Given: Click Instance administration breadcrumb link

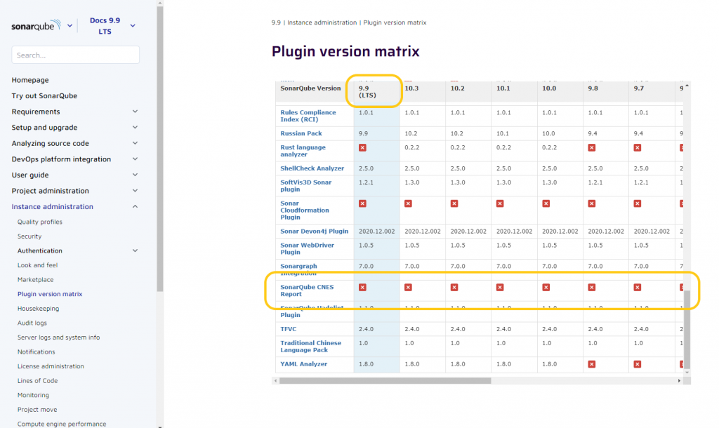Looking at the screenshot, I should click(322, 22).
